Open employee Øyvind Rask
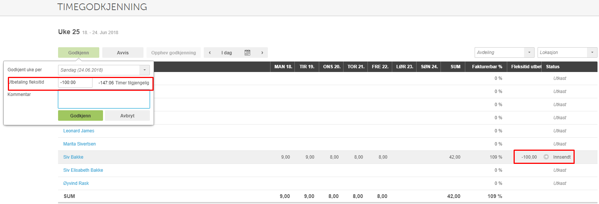599x204 pixels. 76,183
